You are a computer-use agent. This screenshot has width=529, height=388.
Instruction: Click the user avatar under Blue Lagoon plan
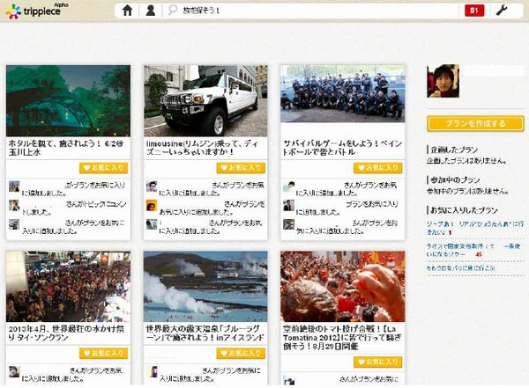[x=153, y=372]
